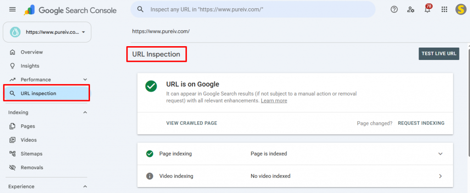
Task: Expand the Page indexing row chevron
Action: pyautogui.click(x=440, y=154)
